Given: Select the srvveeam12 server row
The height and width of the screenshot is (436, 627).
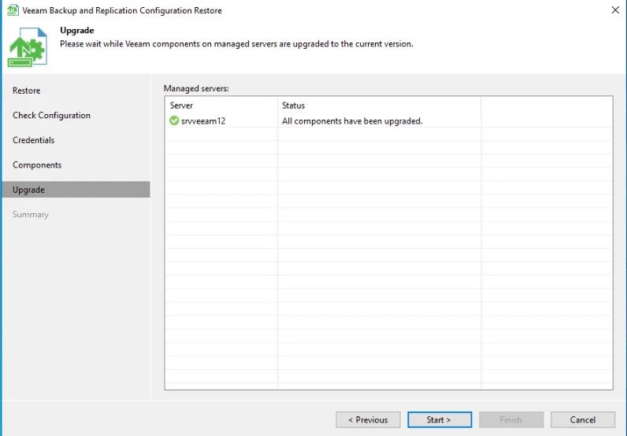Looking at the screenshot, I should 388,120.
